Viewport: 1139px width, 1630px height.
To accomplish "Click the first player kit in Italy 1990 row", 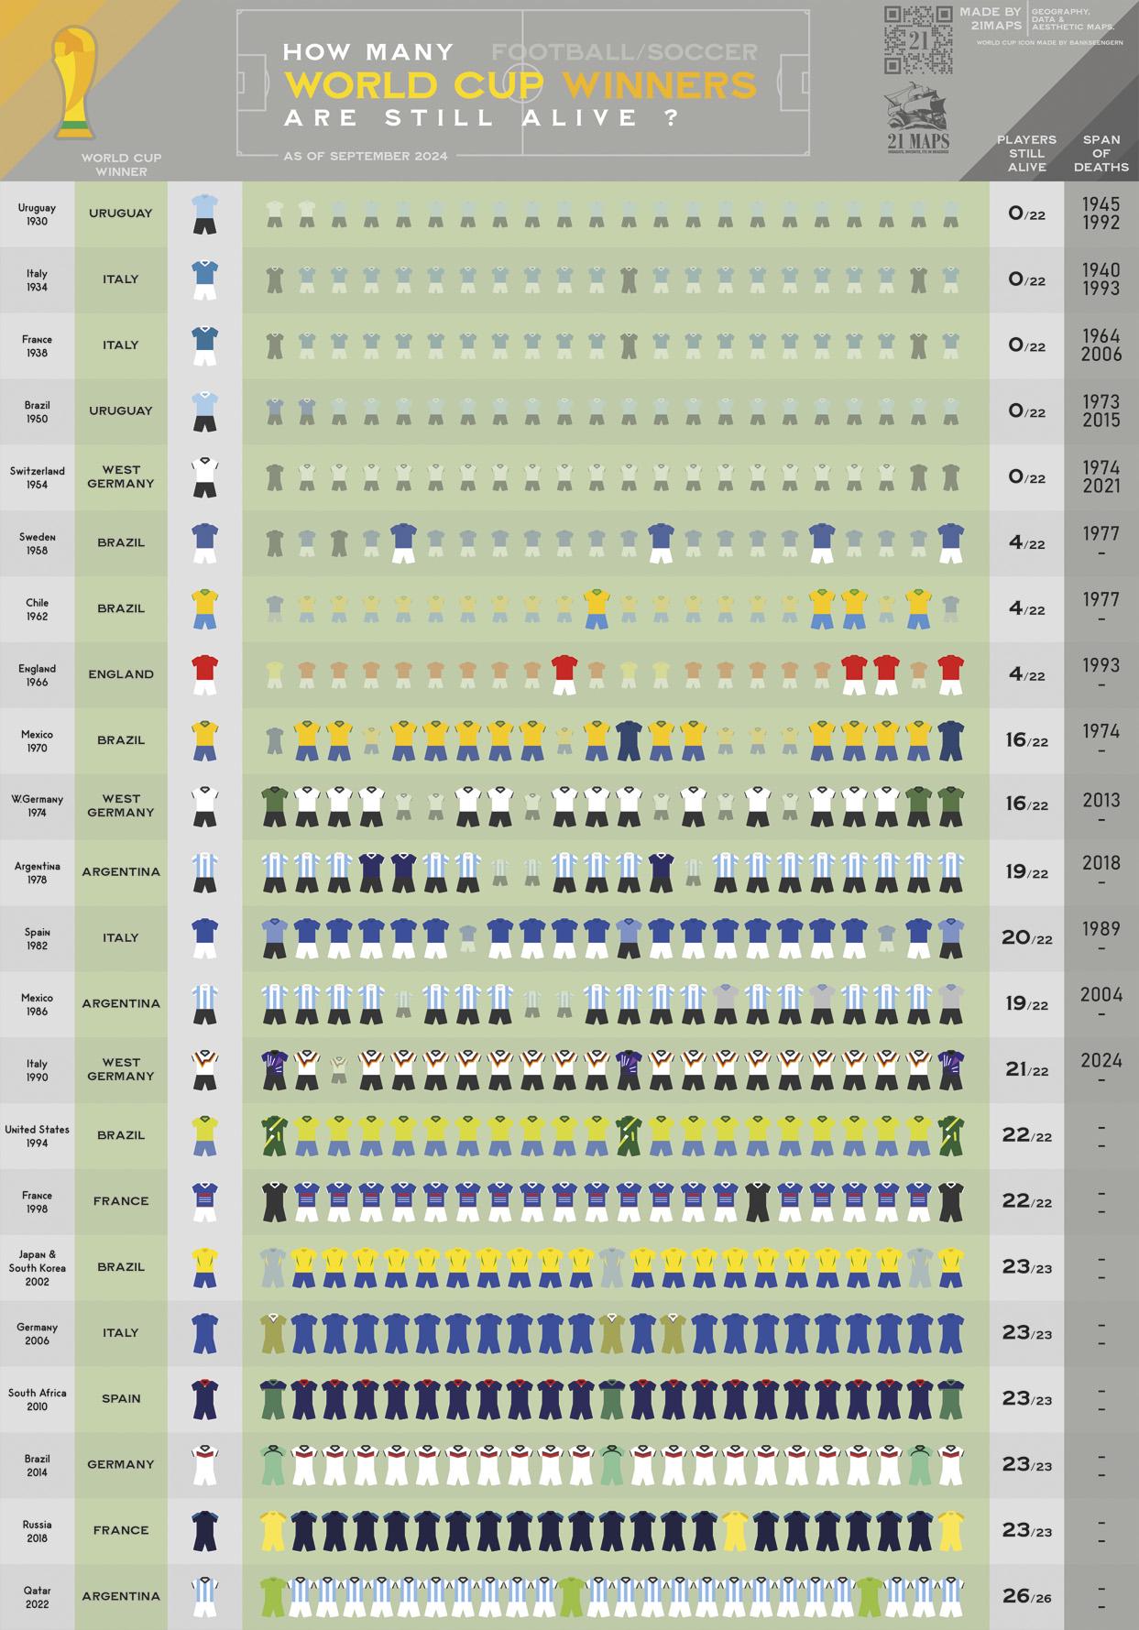I will (274, 1070).
